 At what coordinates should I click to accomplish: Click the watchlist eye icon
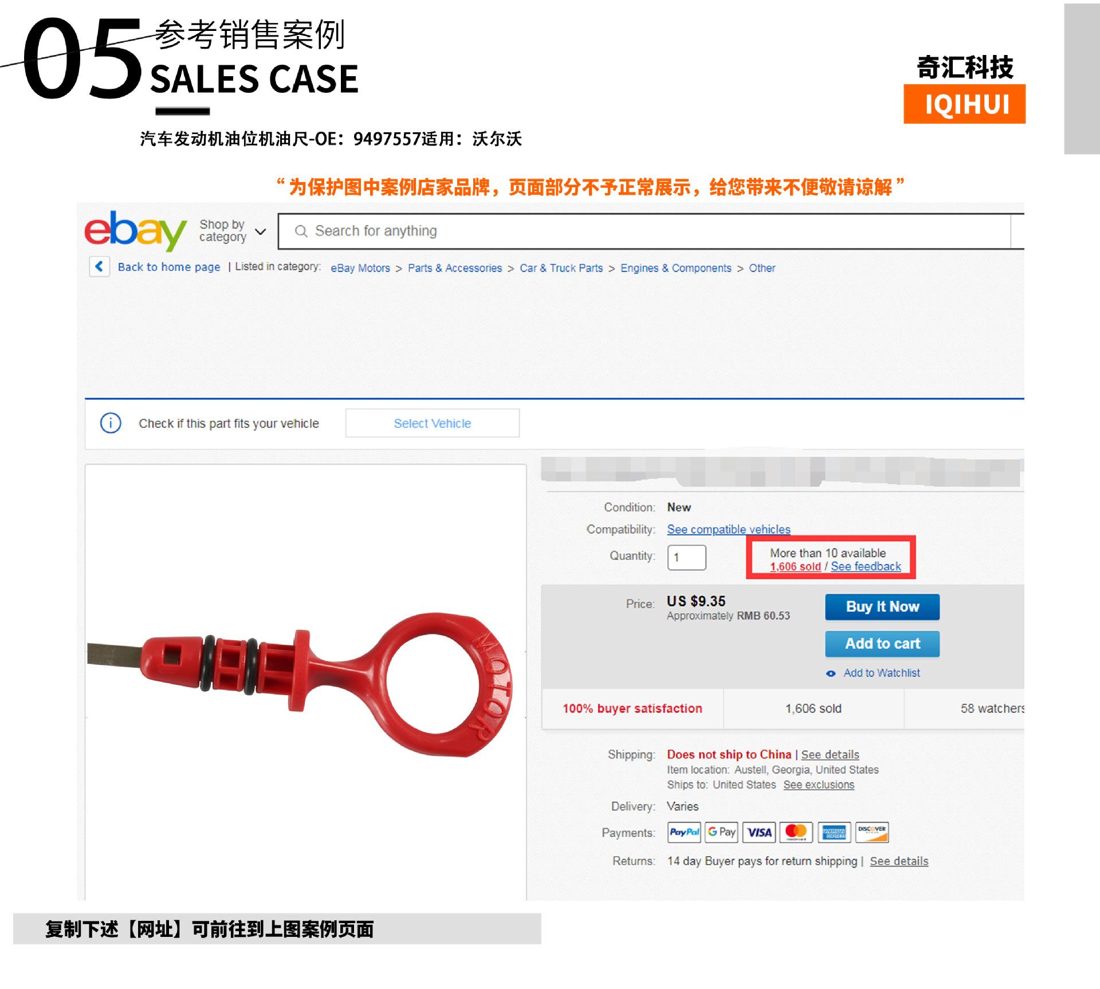click(831, 673)
